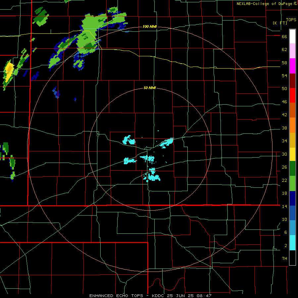Click the 42 legend value
This screenshot has height=298, width=298.
284,115
